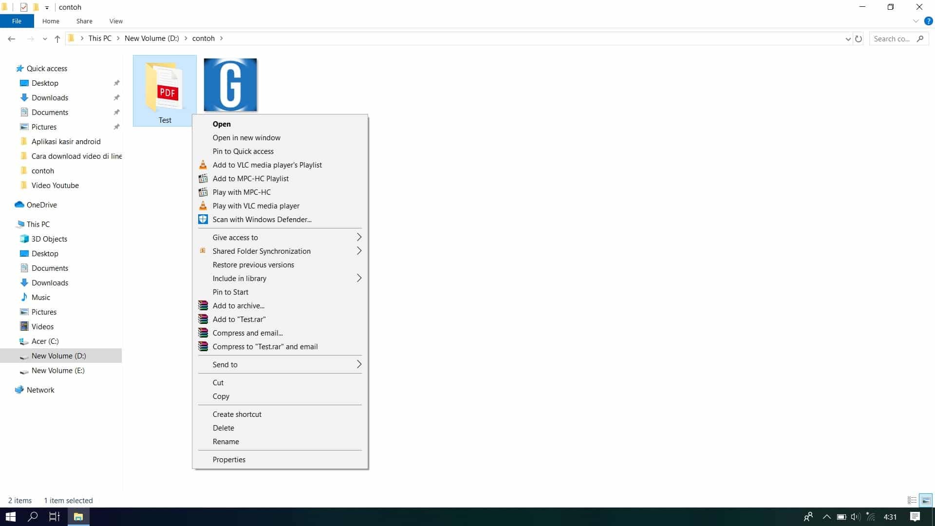Screen dimensions: 935x526
Task: Open the Customize Quick Access Toolbar dropdown
Action: click(47, 8)
